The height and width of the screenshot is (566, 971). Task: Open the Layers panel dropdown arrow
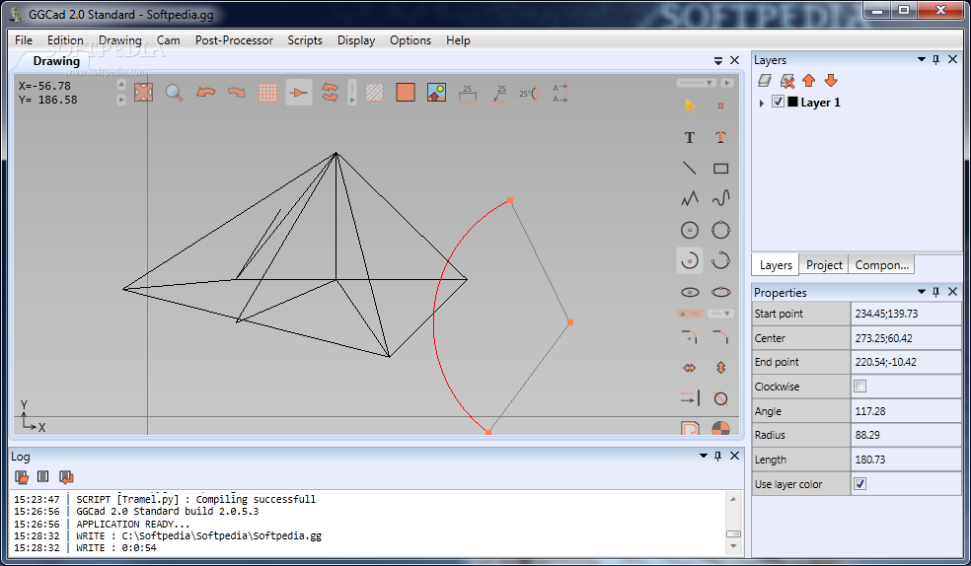pyautogui.click(x=921, y=59)
